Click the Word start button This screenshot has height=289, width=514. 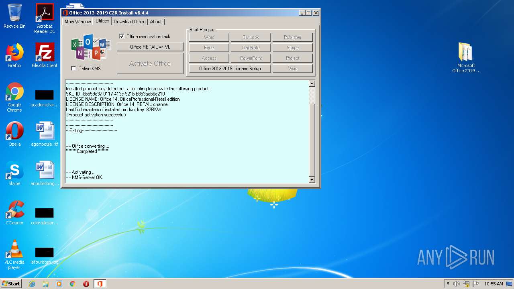point(209,37)
